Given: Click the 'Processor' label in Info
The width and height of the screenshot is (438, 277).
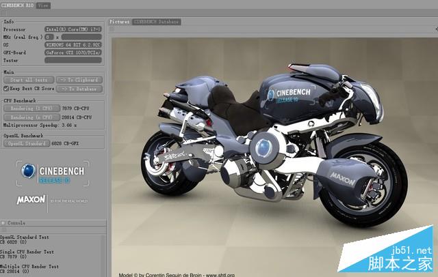Looking at the screenshot, I should click(14, 29).
